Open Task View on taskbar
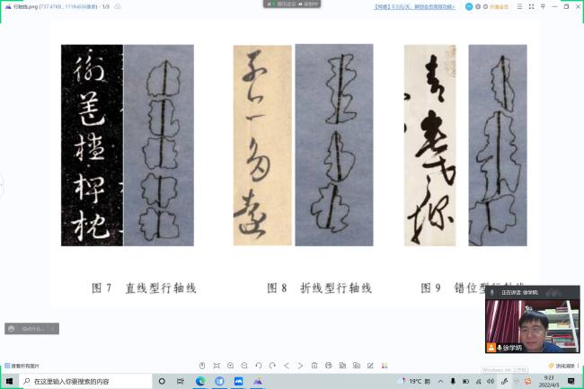Screen dimensions: 584x389 click(181, 381)
